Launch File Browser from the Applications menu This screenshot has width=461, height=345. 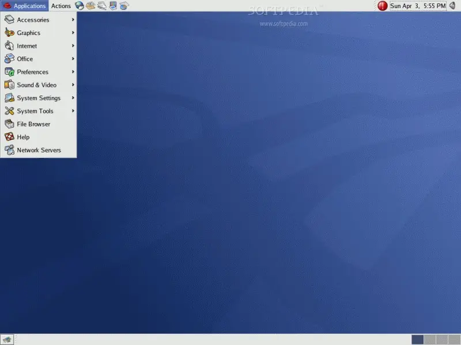[x=39, y=124]
